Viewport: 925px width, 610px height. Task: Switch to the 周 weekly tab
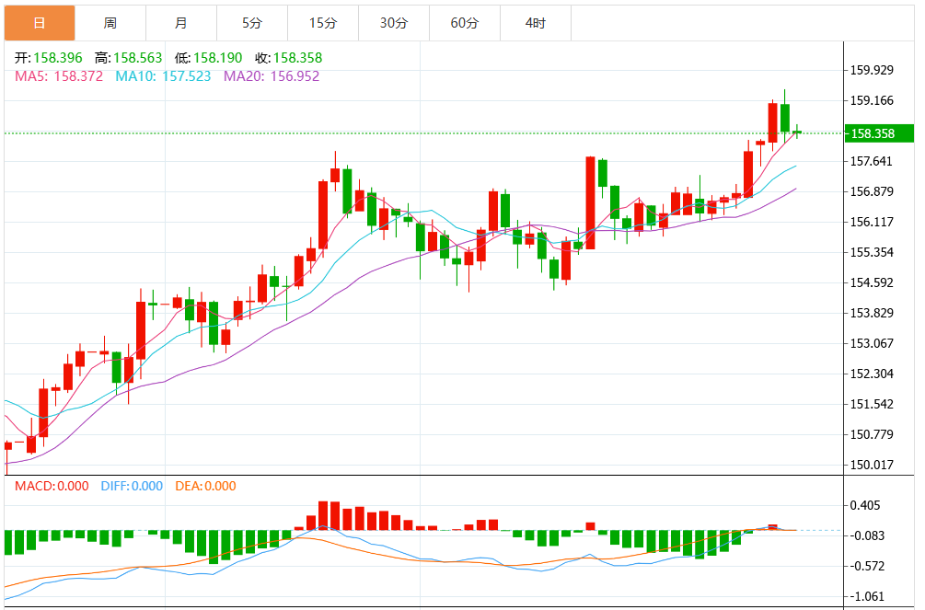tap(110, 23)
